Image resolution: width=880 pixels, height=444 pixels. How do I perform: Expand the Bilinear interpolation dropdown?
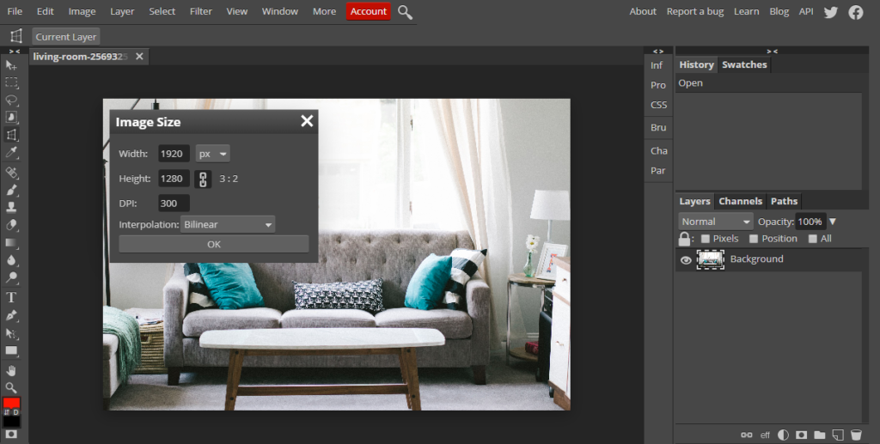coord(228,225)
